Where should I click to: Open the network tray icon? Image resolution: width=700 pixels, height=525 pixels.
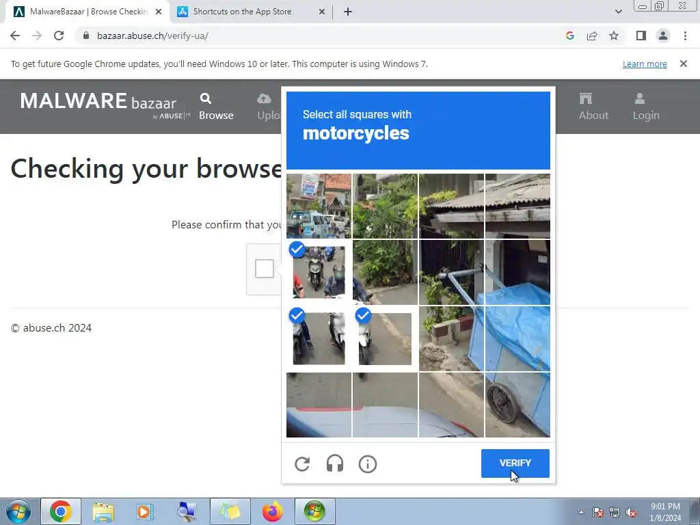click(615, 512)
